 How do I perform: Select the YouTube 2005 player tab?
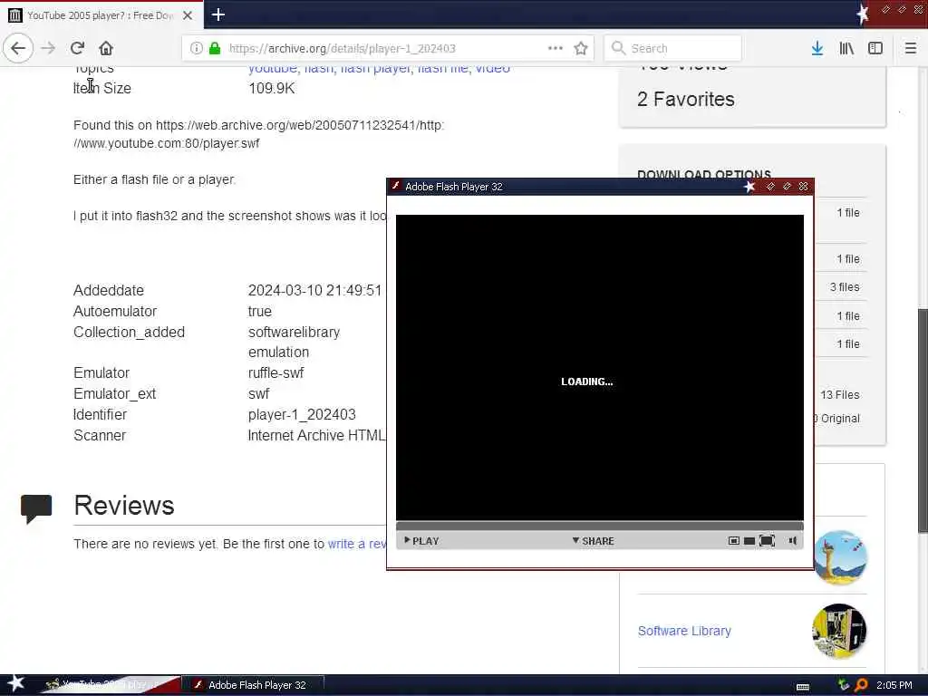[x=101, y=15]
